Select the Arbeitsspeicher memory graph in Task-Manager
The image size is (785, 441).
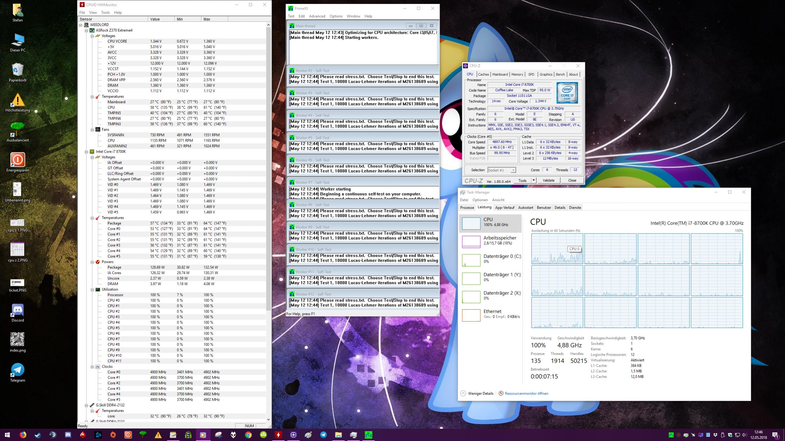(471, 241)
